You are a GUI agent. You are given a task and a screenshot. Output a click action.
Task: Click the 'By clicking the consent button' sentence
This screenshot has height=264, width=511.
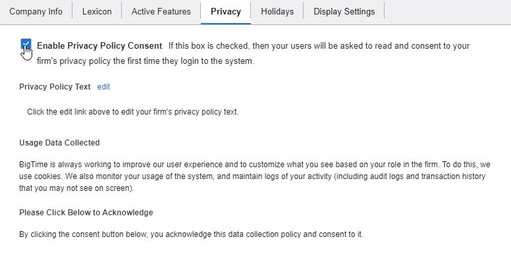pos(191,234)
